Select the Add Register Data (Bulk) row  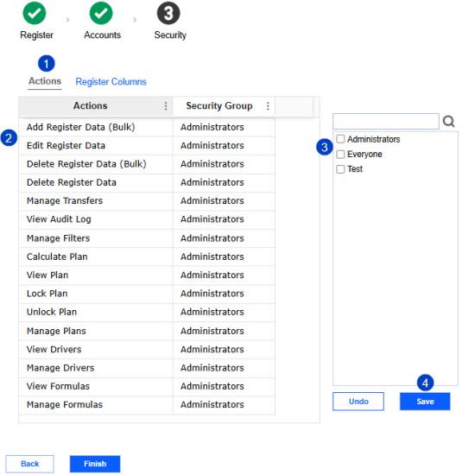147,127
